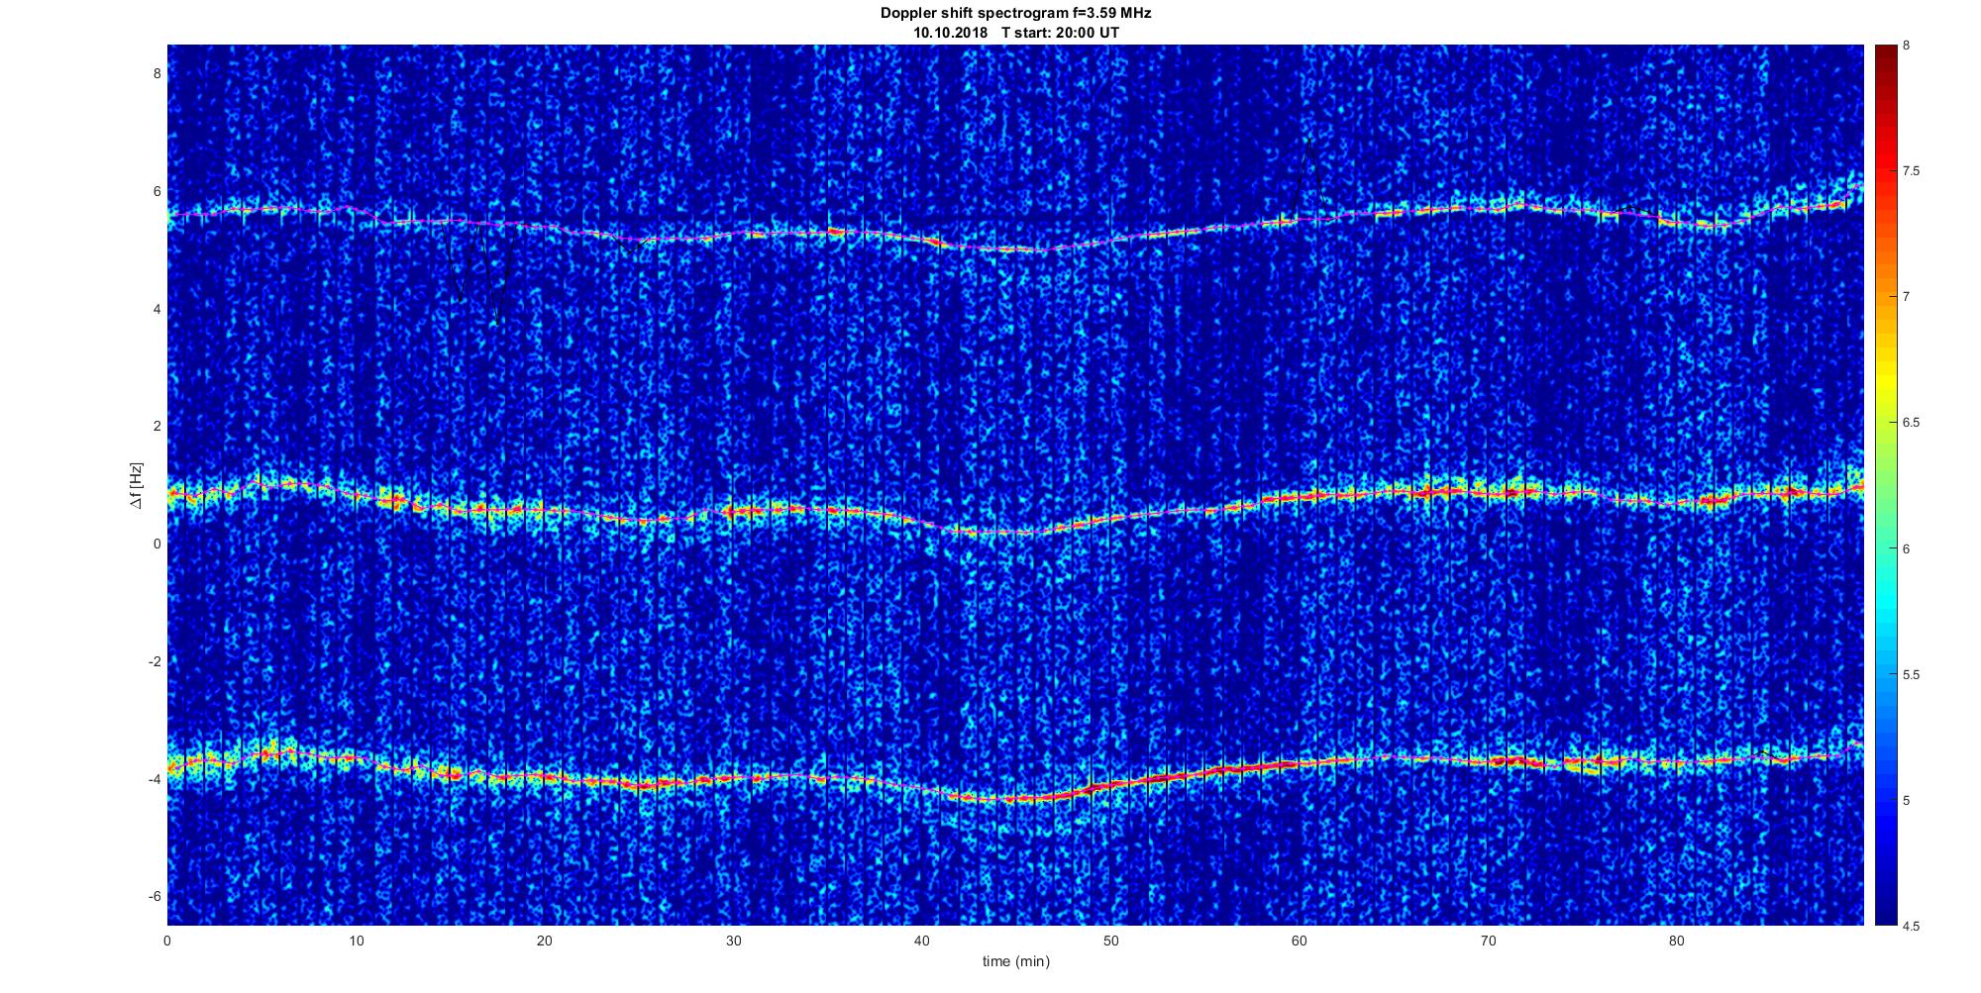Click the x-axis tick label 40
Image resolution: width=1981 pixels, height=993 pixels.
coord(922,941)
